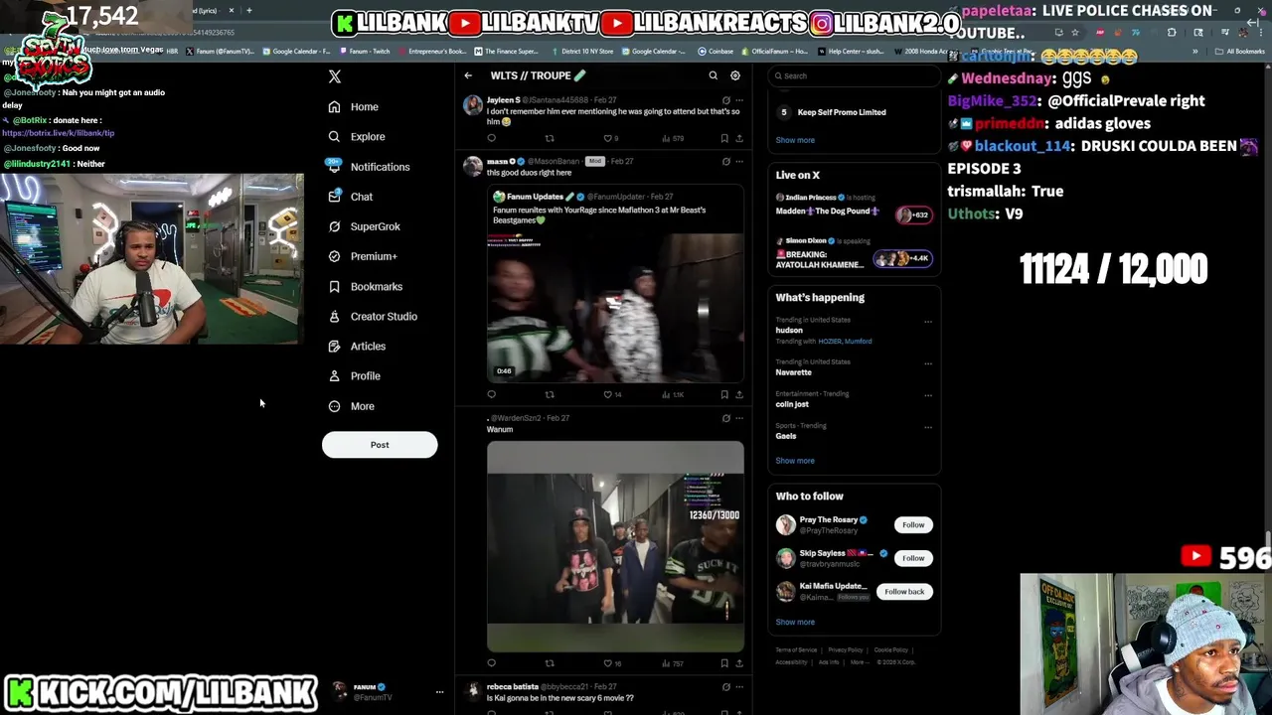This screenshot has width=1272, height=715.
Task: Show more under Who to follow
Action: [x=795, y=623]
